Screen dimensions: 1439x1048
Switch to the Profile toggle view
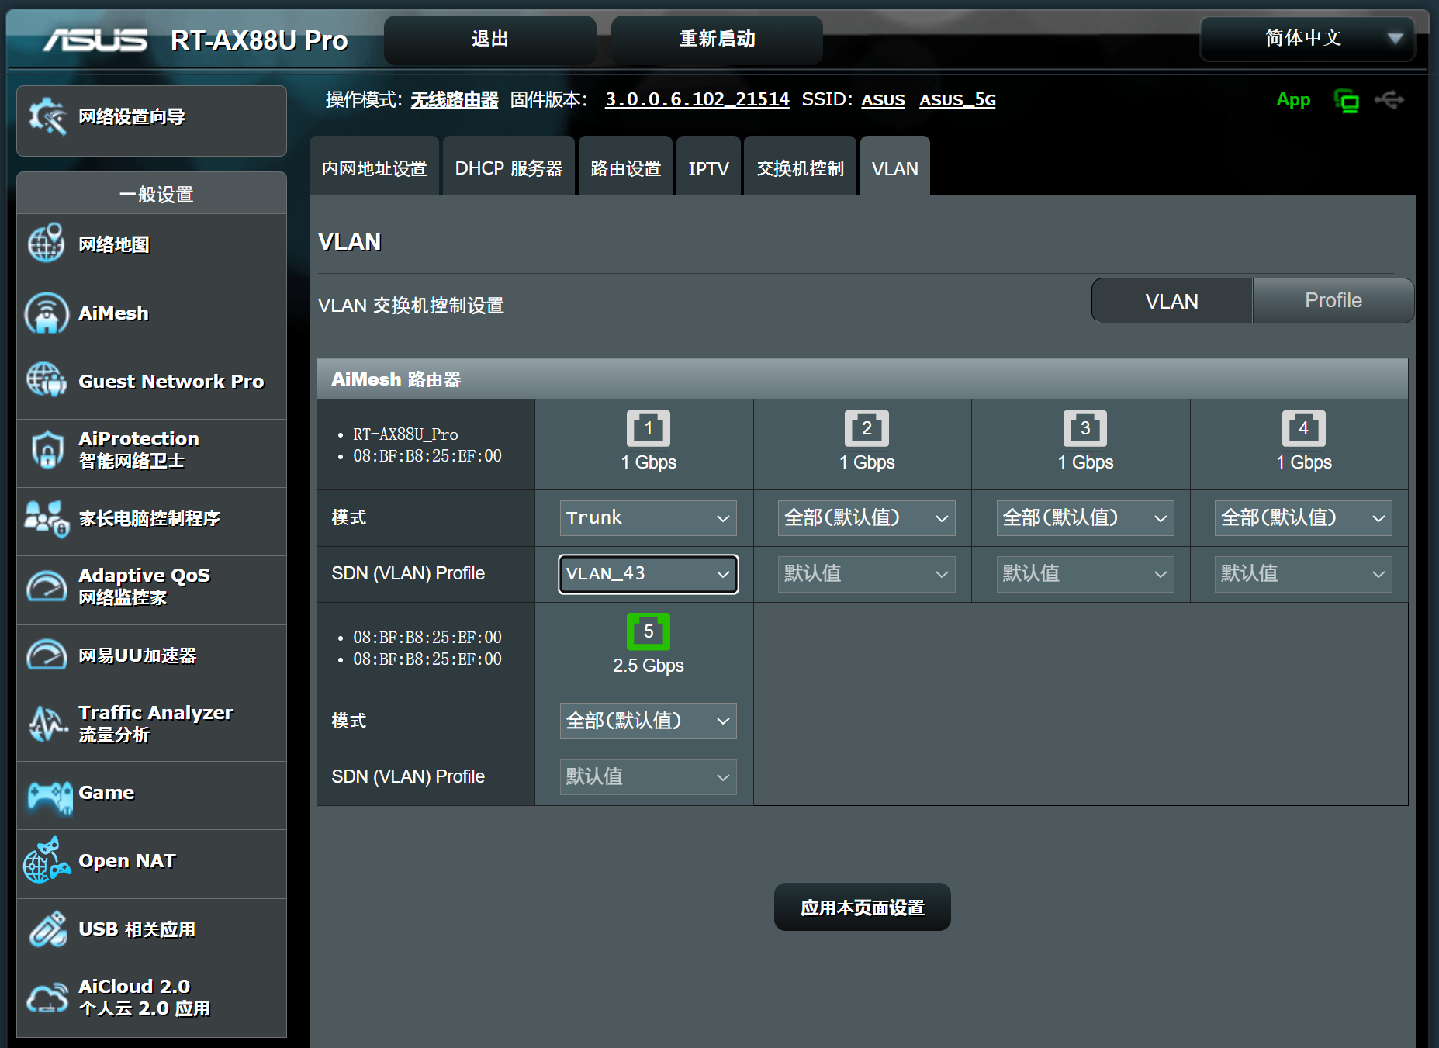(x=1333, y=301)
